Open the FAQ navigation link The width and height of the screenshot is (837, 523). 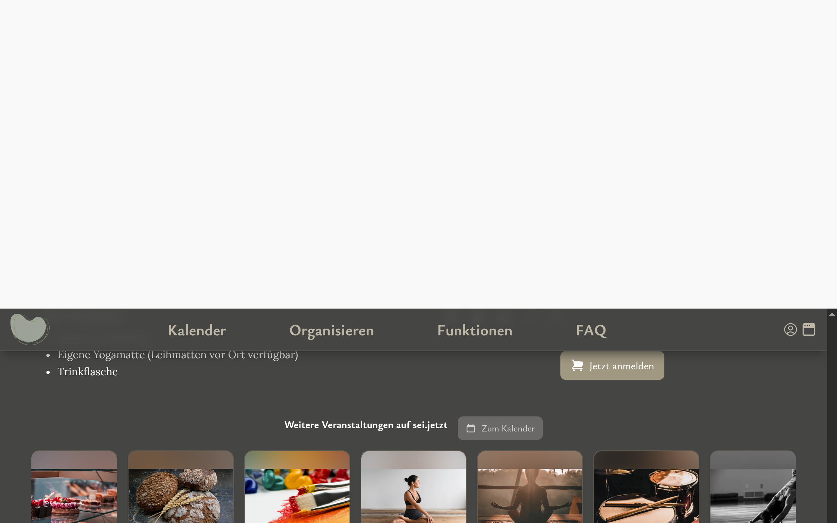591,330
